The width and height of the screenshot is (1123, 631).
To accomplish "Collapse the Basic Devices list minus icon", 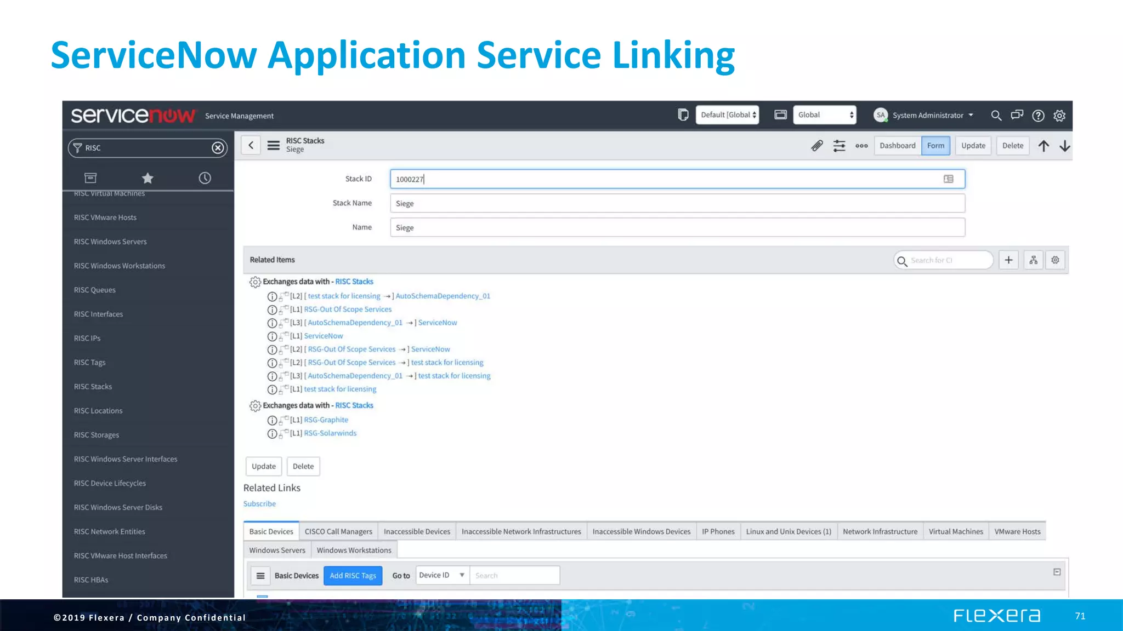I will coord(1057,572).
